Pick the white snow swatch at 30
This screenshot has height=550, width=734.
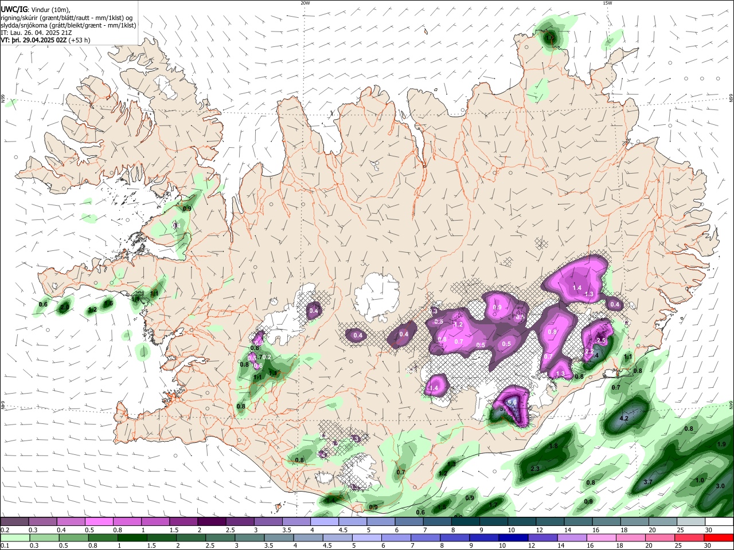pyautogui.click(x=719, y=522)
